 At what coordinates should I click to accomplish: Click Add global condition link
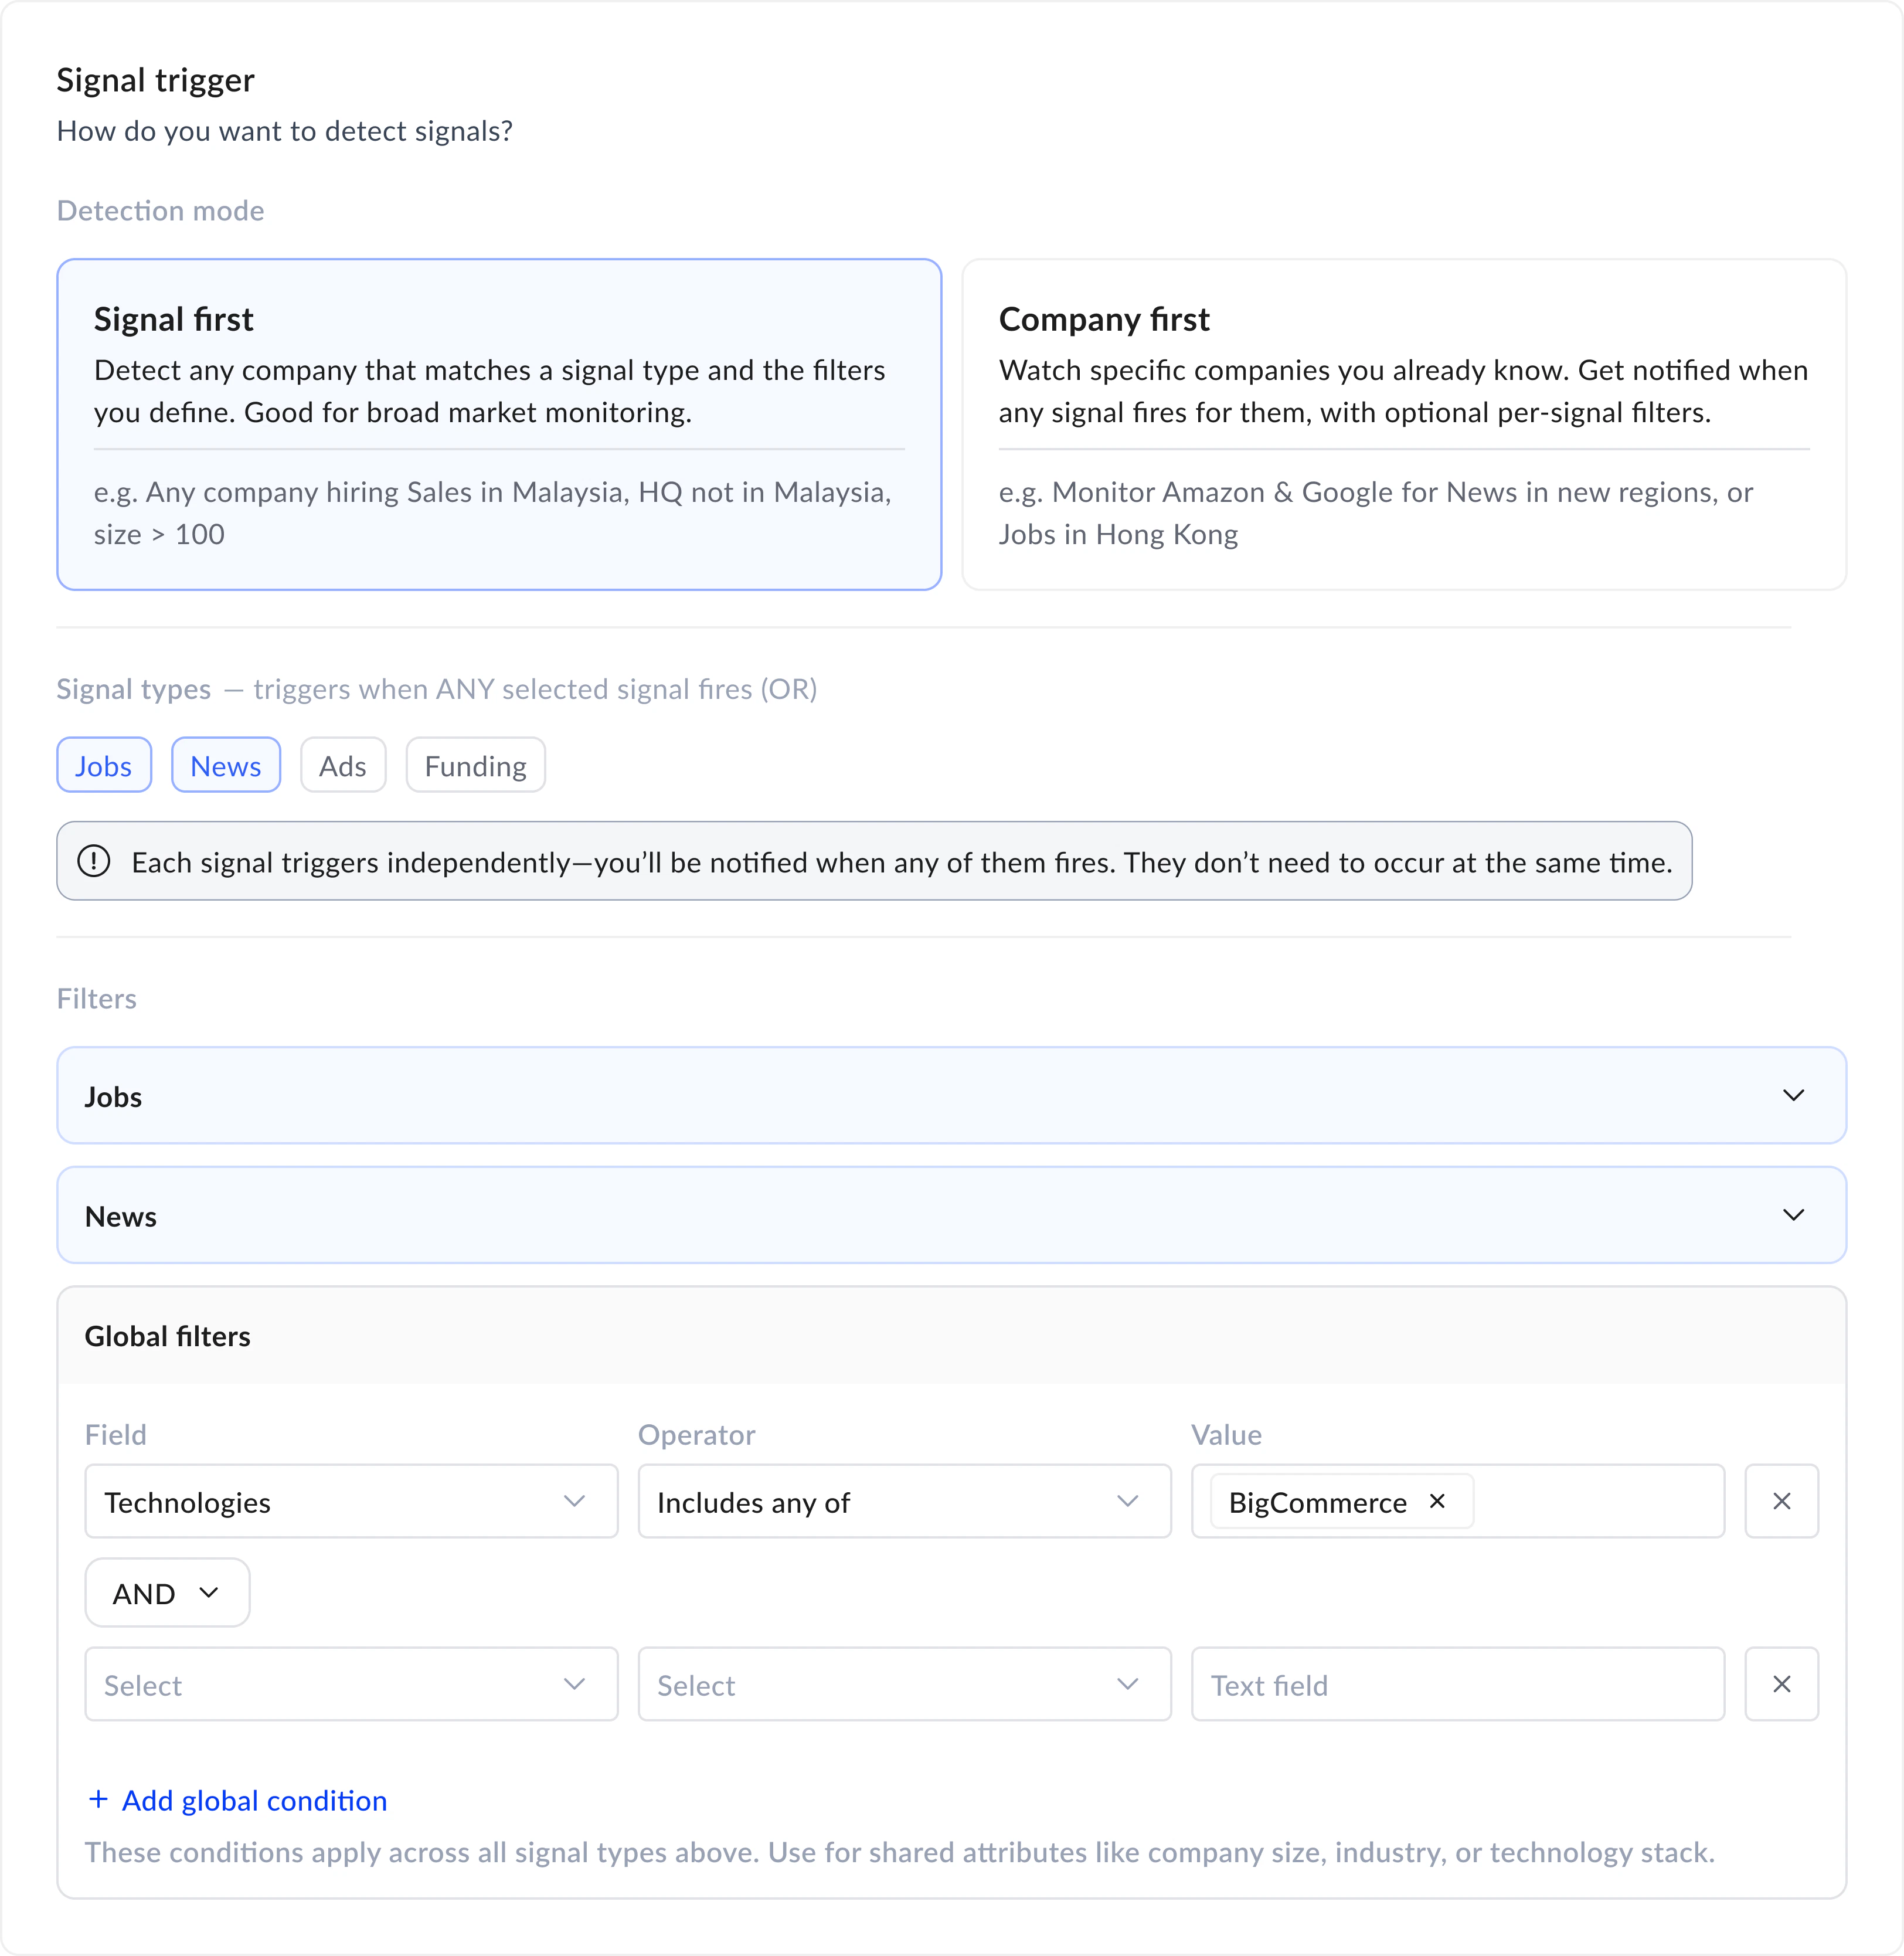(x=254, y=1801)
